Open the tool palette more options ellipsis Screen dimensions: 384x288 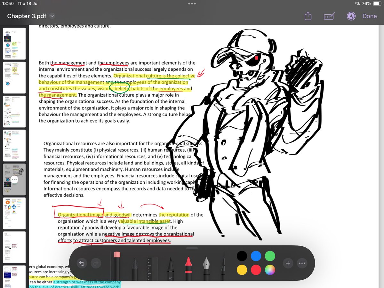[302, 263]
